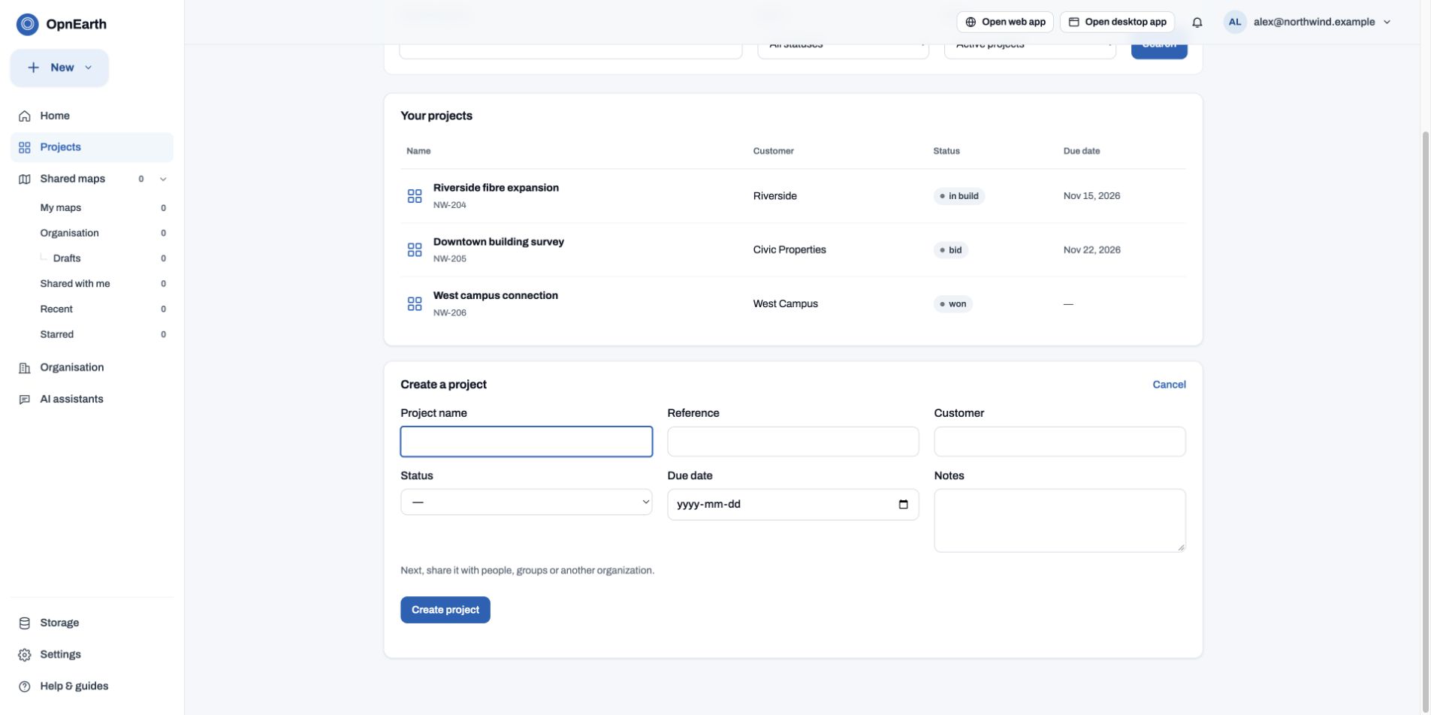Click the 'bid' status badge
The width and height of the screenshot is (1431, 715).
tap(950, 250)
